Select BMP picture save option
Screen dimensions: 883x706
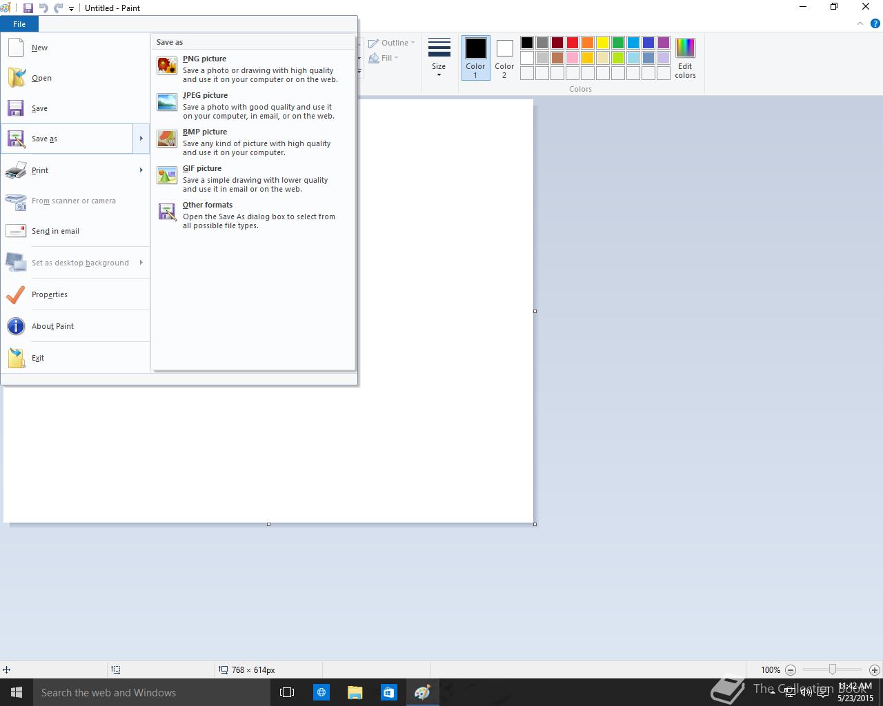tap(253, 142)
